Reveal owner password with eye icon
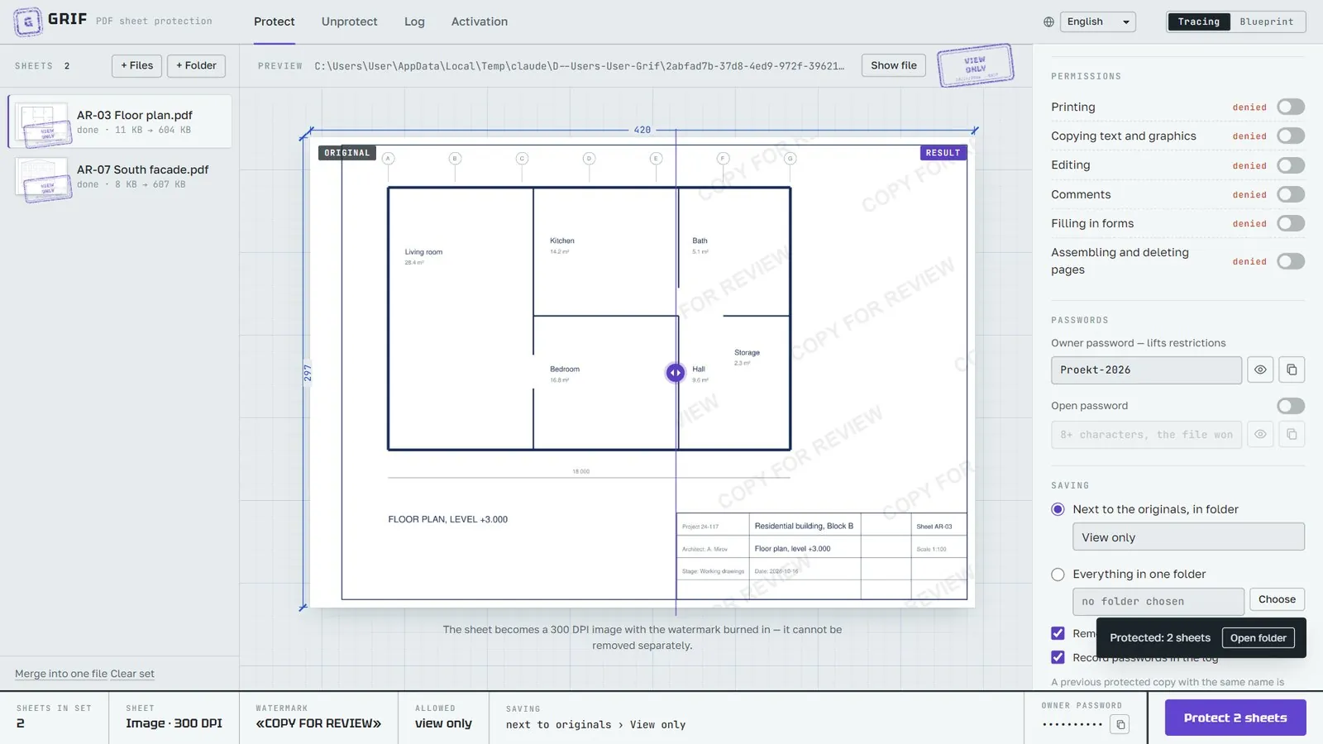1323x744 pixels. coord(1260,370)
